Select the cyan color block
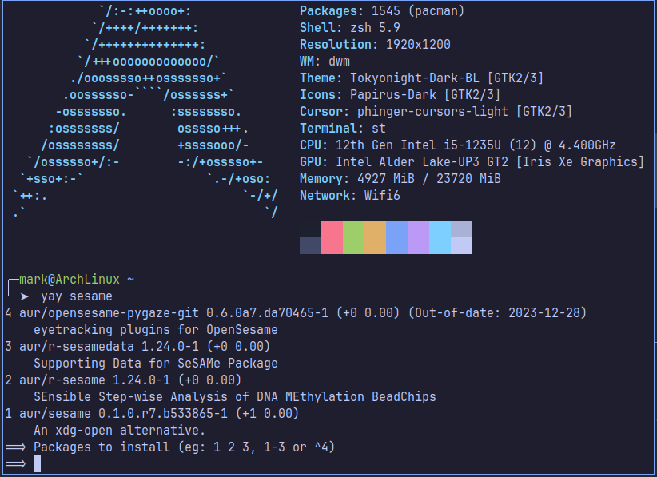657x477 pixels. pyautogui.click(x=440, y=237)
